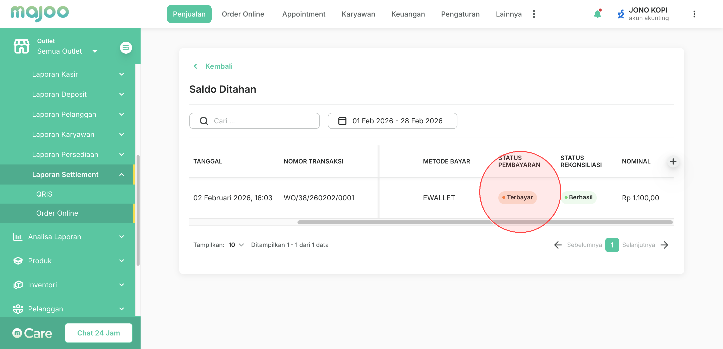Select QRIS under Laporan Settlement
Image resolution: width=723 pixels, height=349 pixels.
pos(44,194)
